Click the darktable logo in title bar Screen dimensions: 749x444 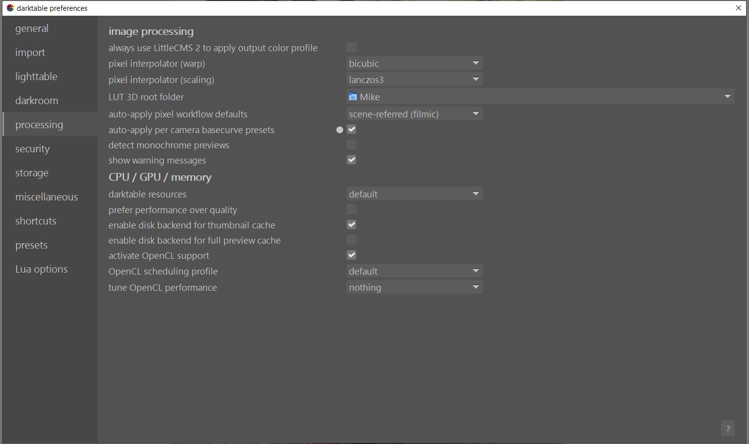pos(10,8)
